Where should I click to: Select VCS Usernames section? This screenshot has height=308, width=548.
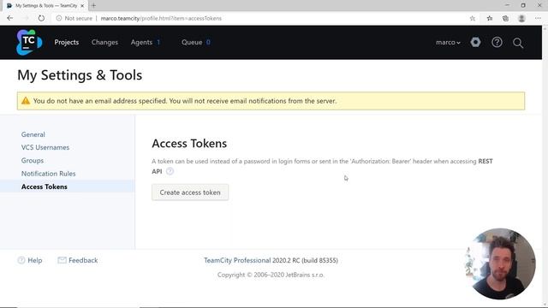[x=45, y=147]
